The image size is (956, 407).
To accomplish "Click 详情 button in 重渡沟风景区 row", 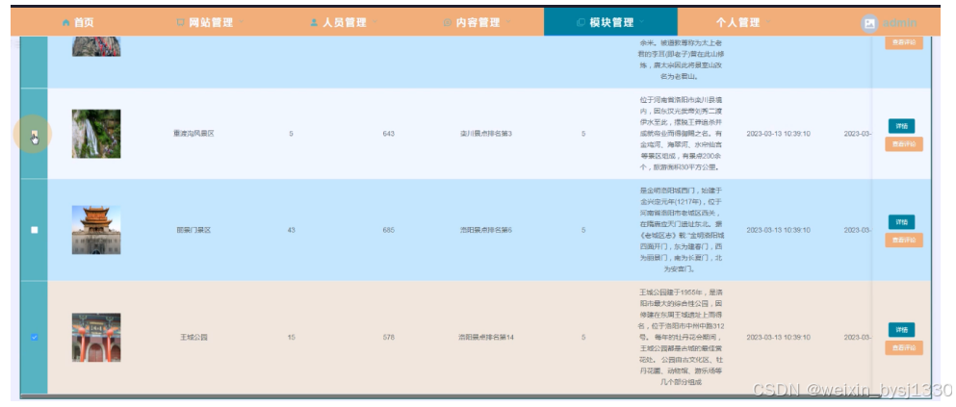I will pos(901,126).
